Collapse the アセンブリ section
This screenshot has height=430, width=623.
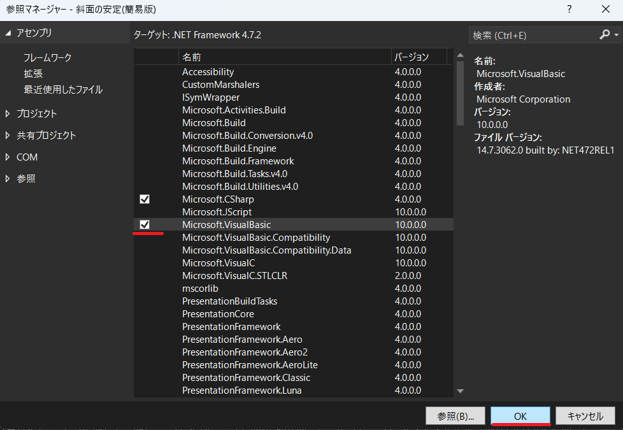click(8, 33)
